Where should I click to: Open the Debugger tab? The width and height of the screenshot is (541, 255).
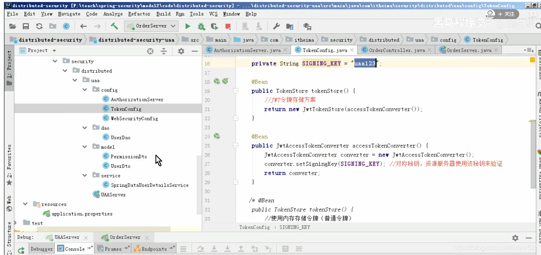click(42, 249)
